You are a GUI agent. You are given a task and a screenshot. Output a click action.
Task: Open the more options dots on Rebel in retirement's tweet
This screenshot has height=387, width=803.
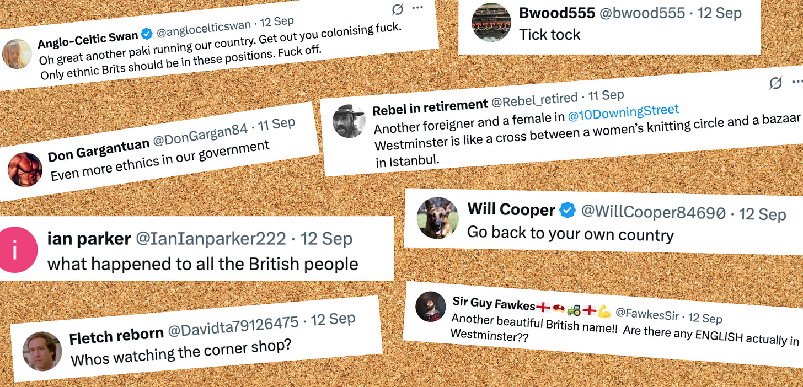click(797, 82)
